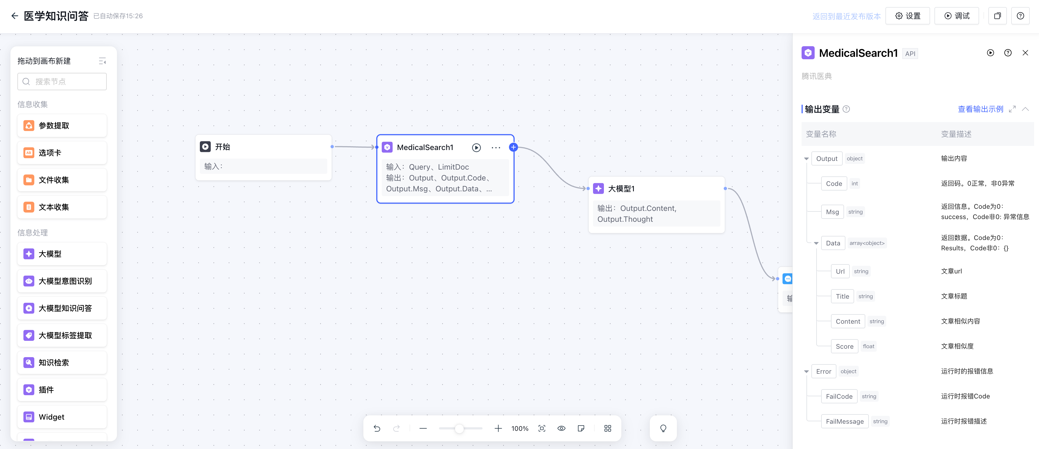Screen dimensions: 1039x449
Task: Select the 知识检索 node item
Action: [62, 362]
